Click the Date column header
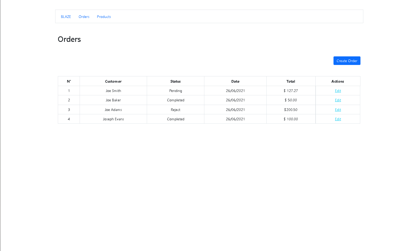 tap(235, 81)
